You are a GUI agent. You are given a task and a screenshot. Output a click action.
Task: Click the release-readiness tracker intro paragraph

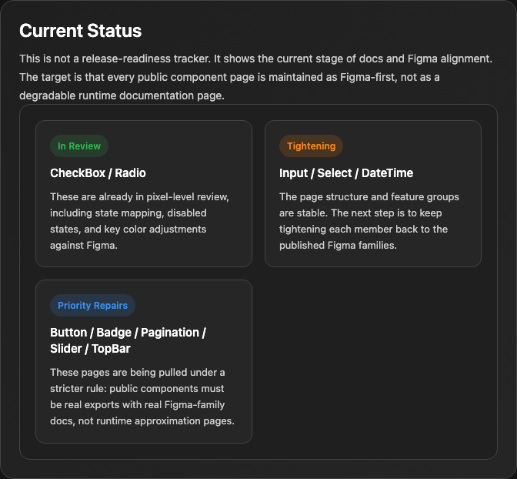pyautogui.click(x=256, y=77)
